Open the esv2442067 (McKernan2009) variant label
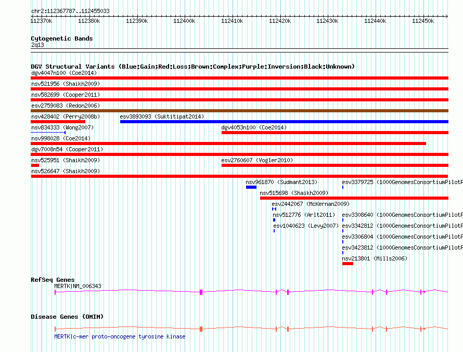The height and width of the screenshot is (352, 463). point(311,204)
